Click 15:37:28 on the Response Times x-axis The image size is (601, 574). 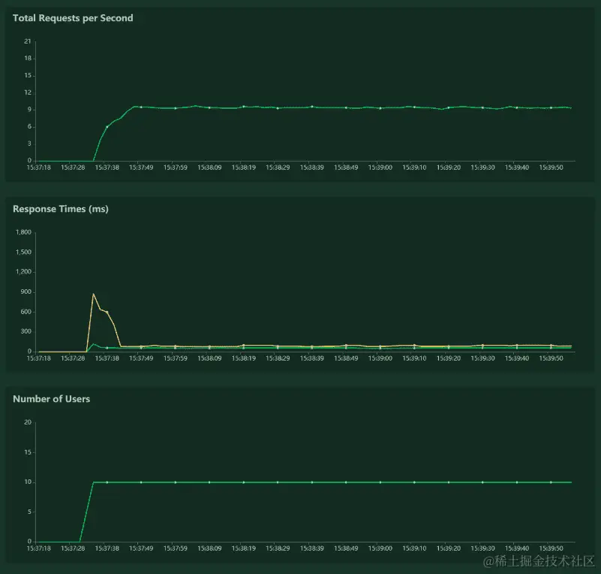point(73,358)
